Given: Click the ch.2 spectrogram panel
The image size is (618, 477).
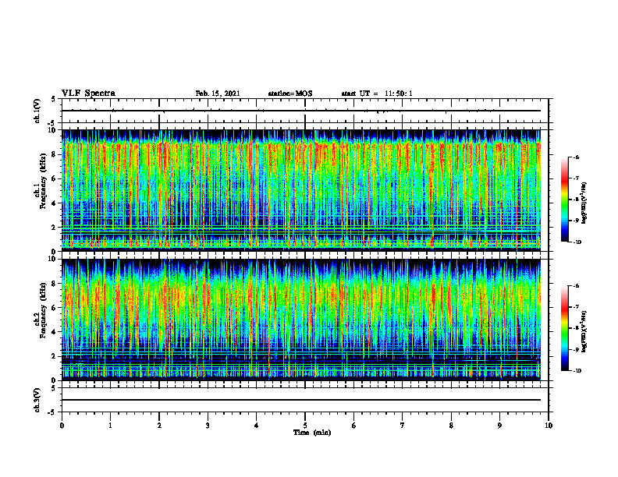Looking at the screenshot, I should click(301, 320).
